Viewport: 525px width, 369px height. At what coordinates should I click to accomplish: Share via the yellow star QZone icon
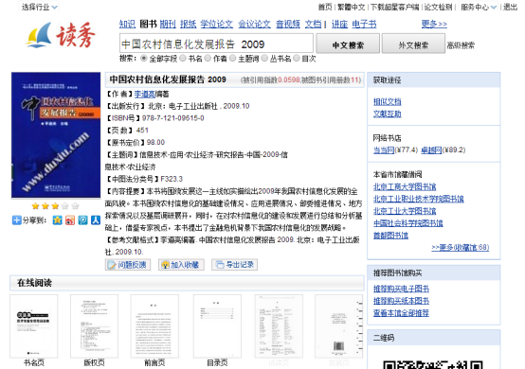[58, 220]
